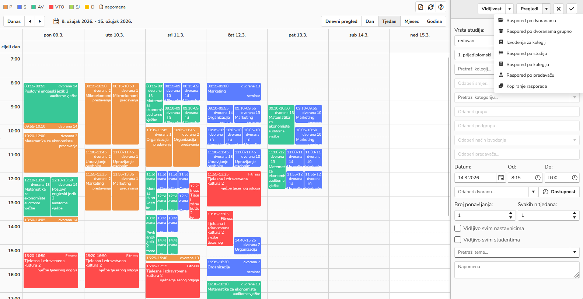
Task: Open the clock icon for Od time
Action: coord(538,178)
